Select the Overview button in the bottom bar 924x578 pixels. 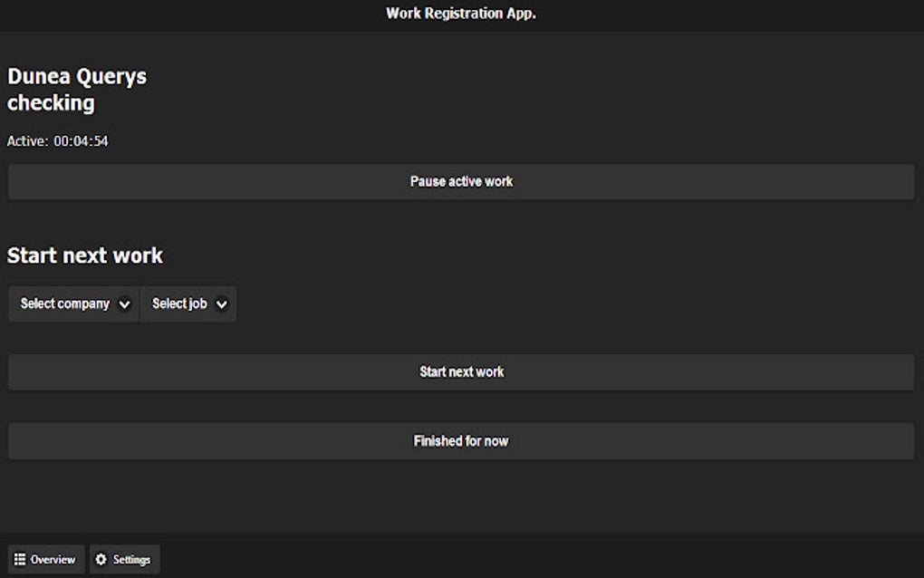[45, 559]
